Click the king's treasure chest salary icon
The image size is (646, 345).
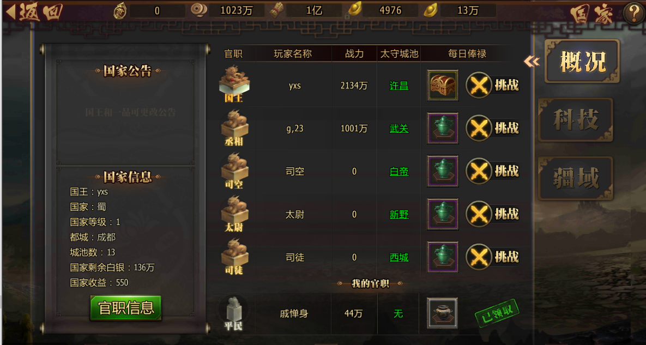click(x=443, y=85)
